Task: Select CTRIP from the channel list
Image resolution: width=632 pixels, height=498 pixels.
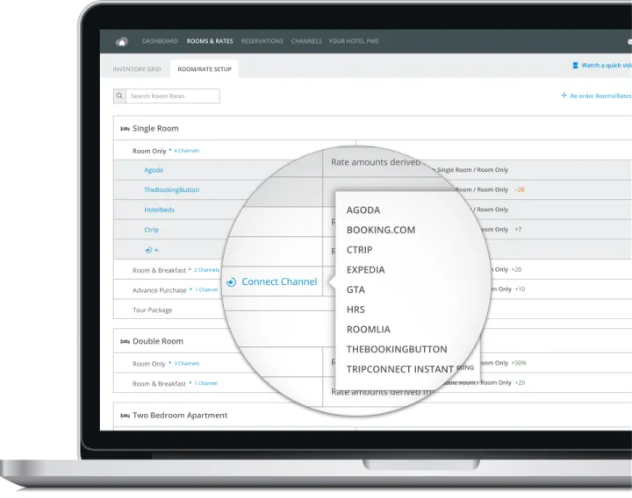Action: pyautogui.click(x=359, y=250)
